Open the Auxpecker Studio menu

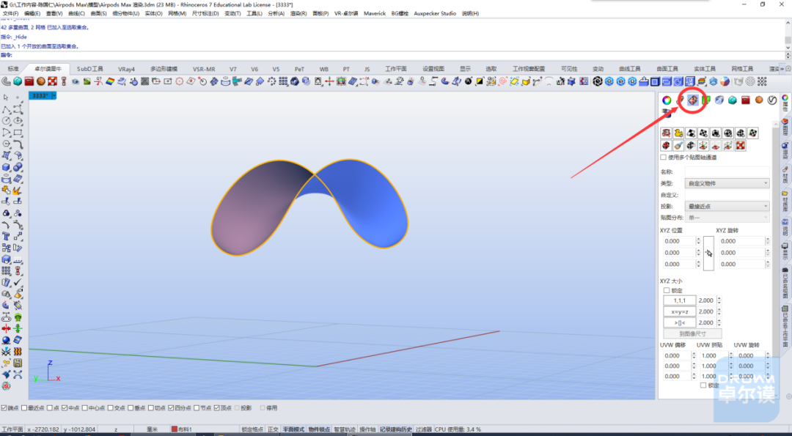(434, 13)
